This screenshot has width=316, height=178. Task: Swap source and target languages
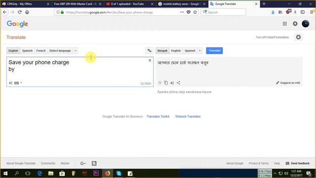(149, 50)
